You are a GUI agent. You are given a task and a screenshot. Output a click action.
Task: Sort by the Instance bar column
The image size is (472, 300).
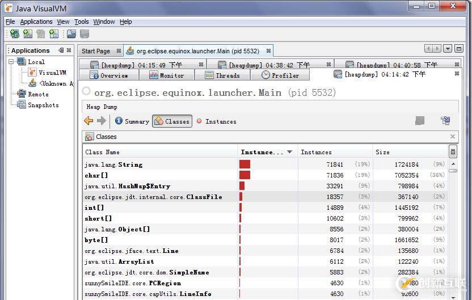click(x=268, y=152)
